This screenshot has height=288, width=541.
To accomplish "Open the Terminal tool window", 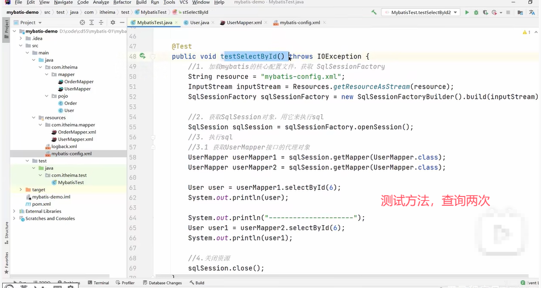I will [x=98, y=283].
